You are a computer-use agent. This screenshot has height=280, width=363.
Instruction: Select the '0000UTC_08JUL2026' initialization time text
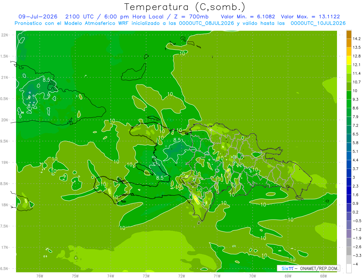point(207,23)
